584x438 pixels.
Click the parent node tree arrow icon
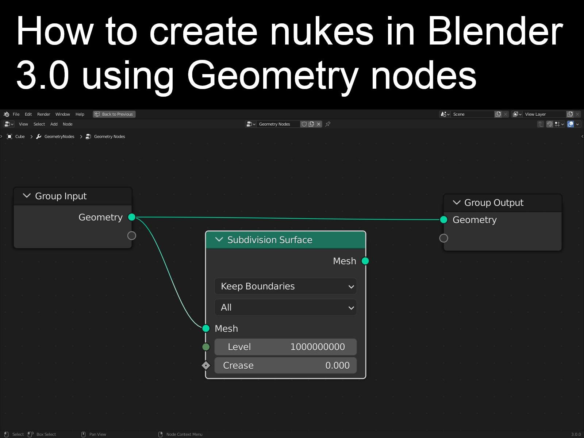point(541,124)
